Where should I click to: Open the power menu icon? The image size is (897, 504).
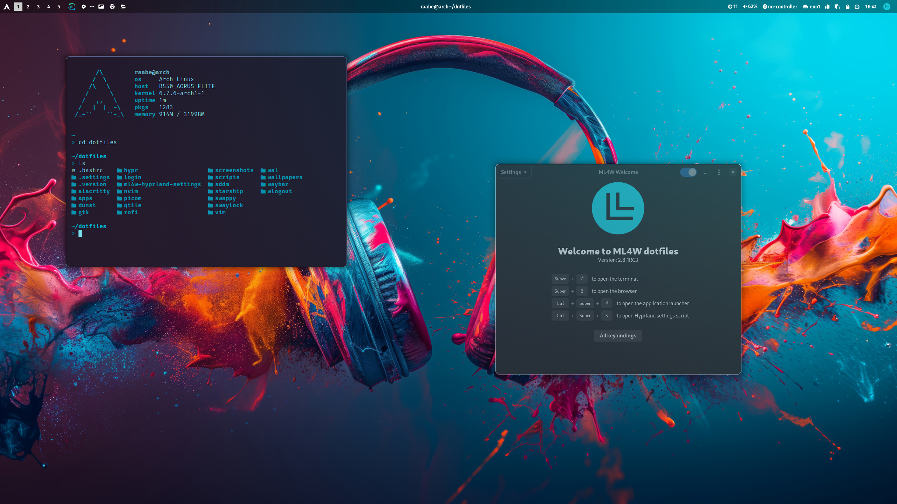pyautogui.click(x=857, y=7)
